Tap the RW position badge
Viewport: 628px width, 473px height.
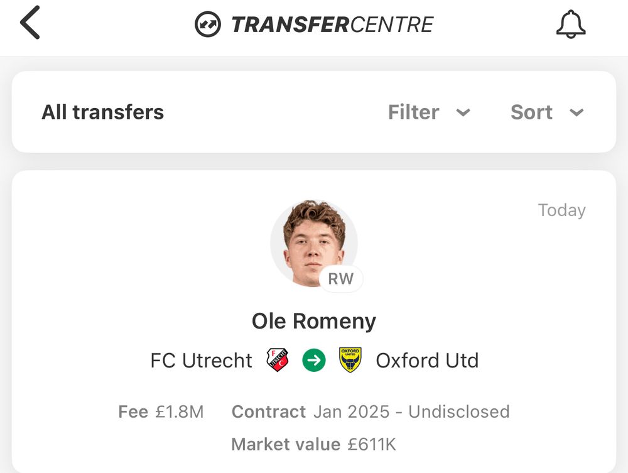341,279
